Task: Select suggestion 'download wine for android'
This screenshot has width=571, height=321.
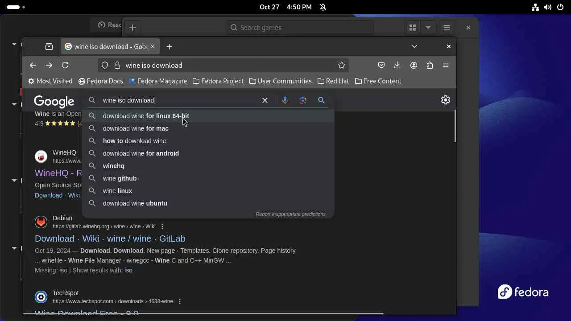Action: pyautogui.click(x=208, y=153)
